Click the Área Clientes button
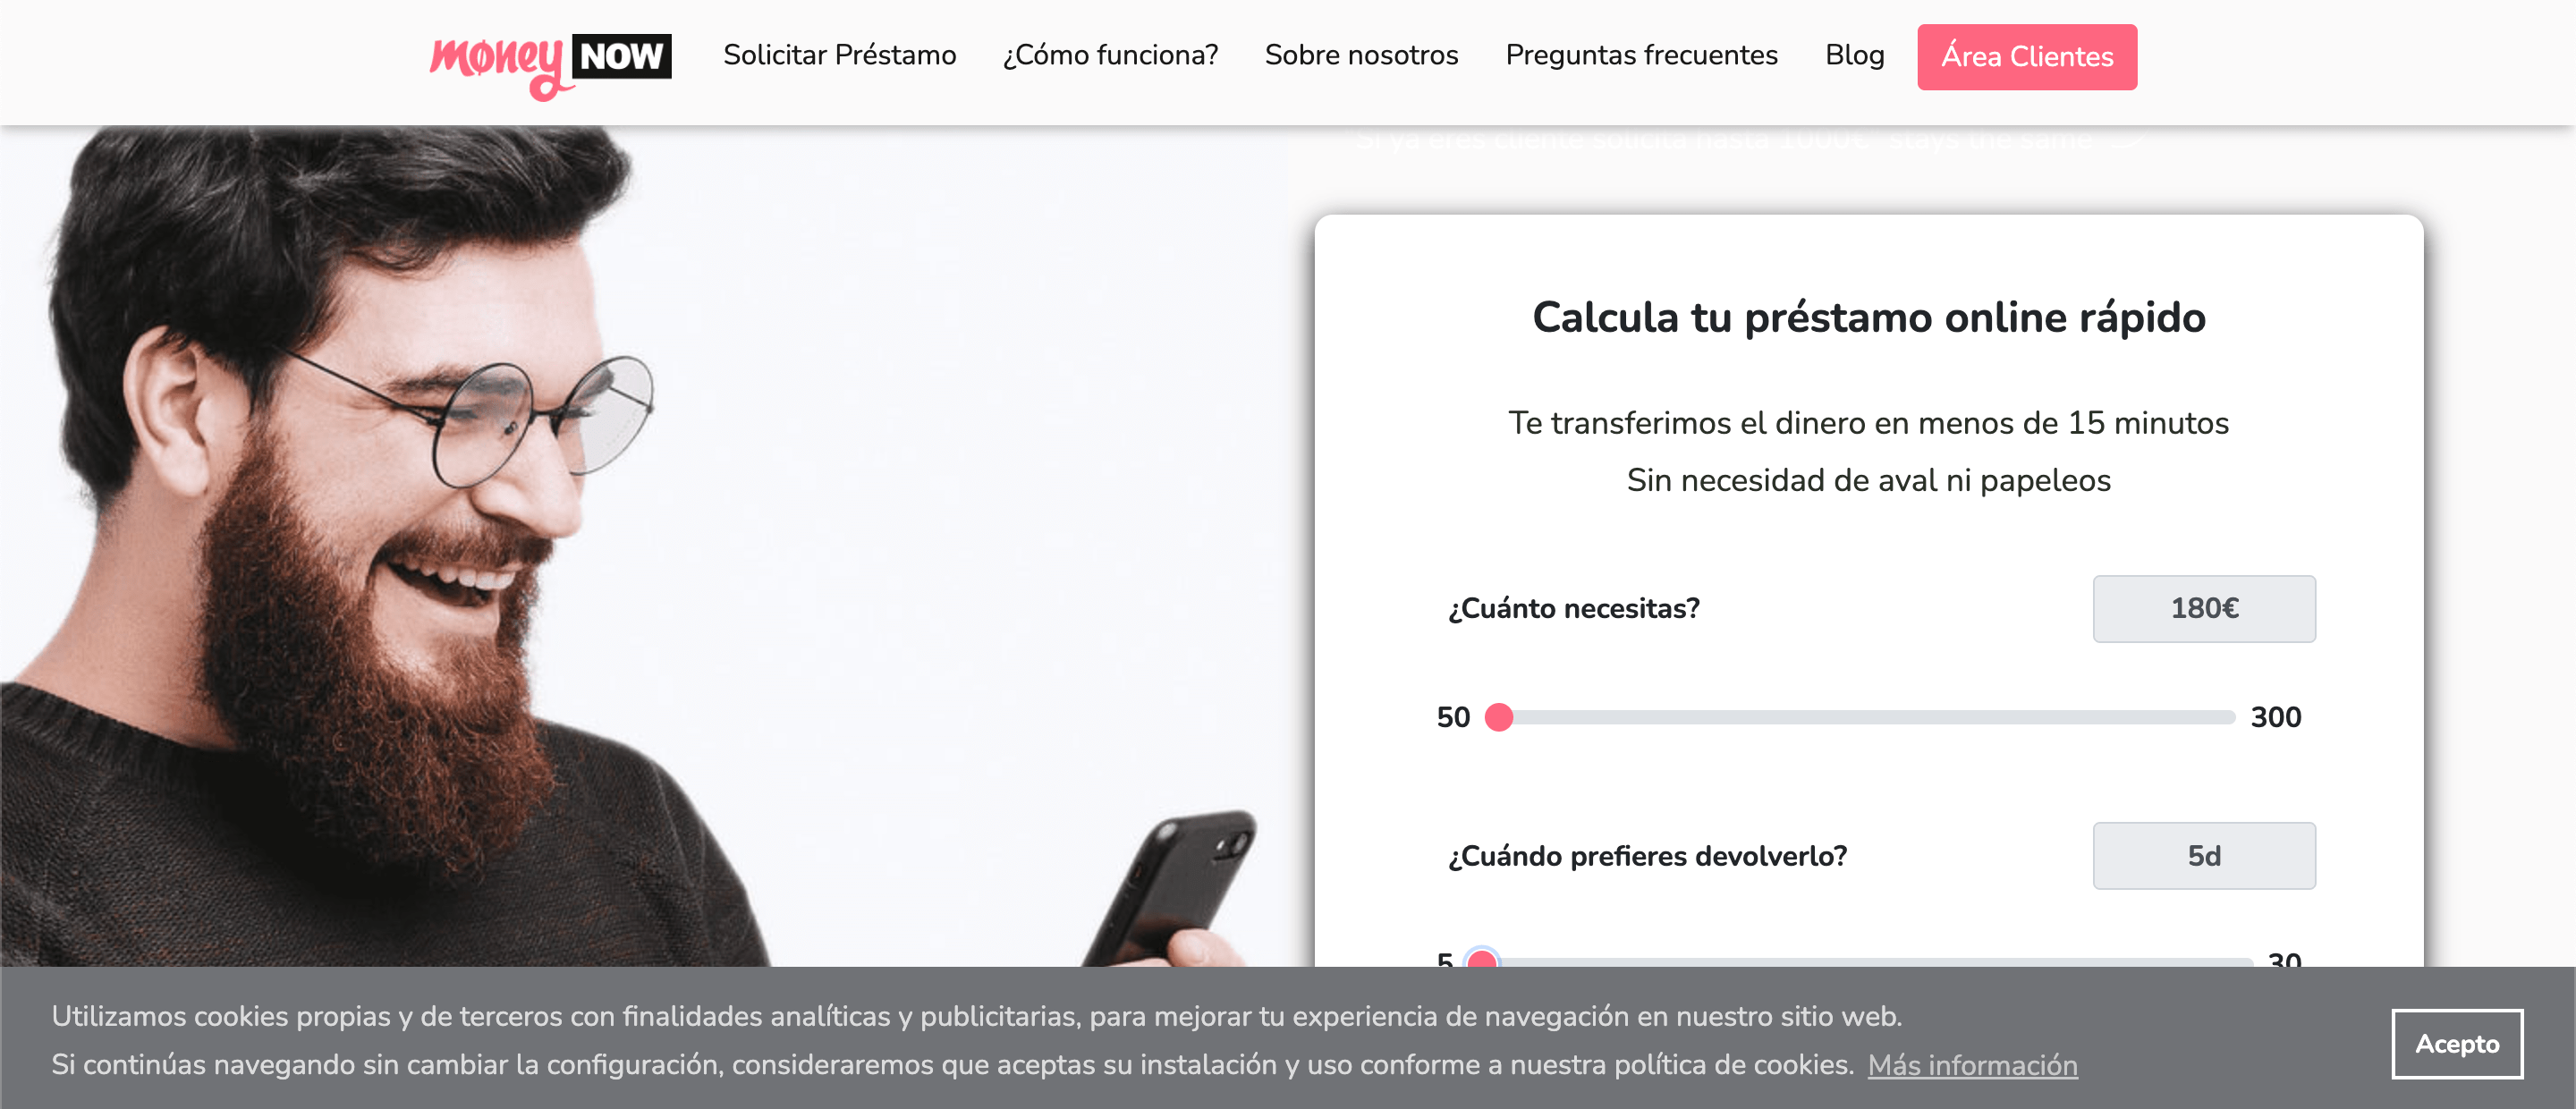This screenshot has height=1109, width=2576. point(2026,55)
